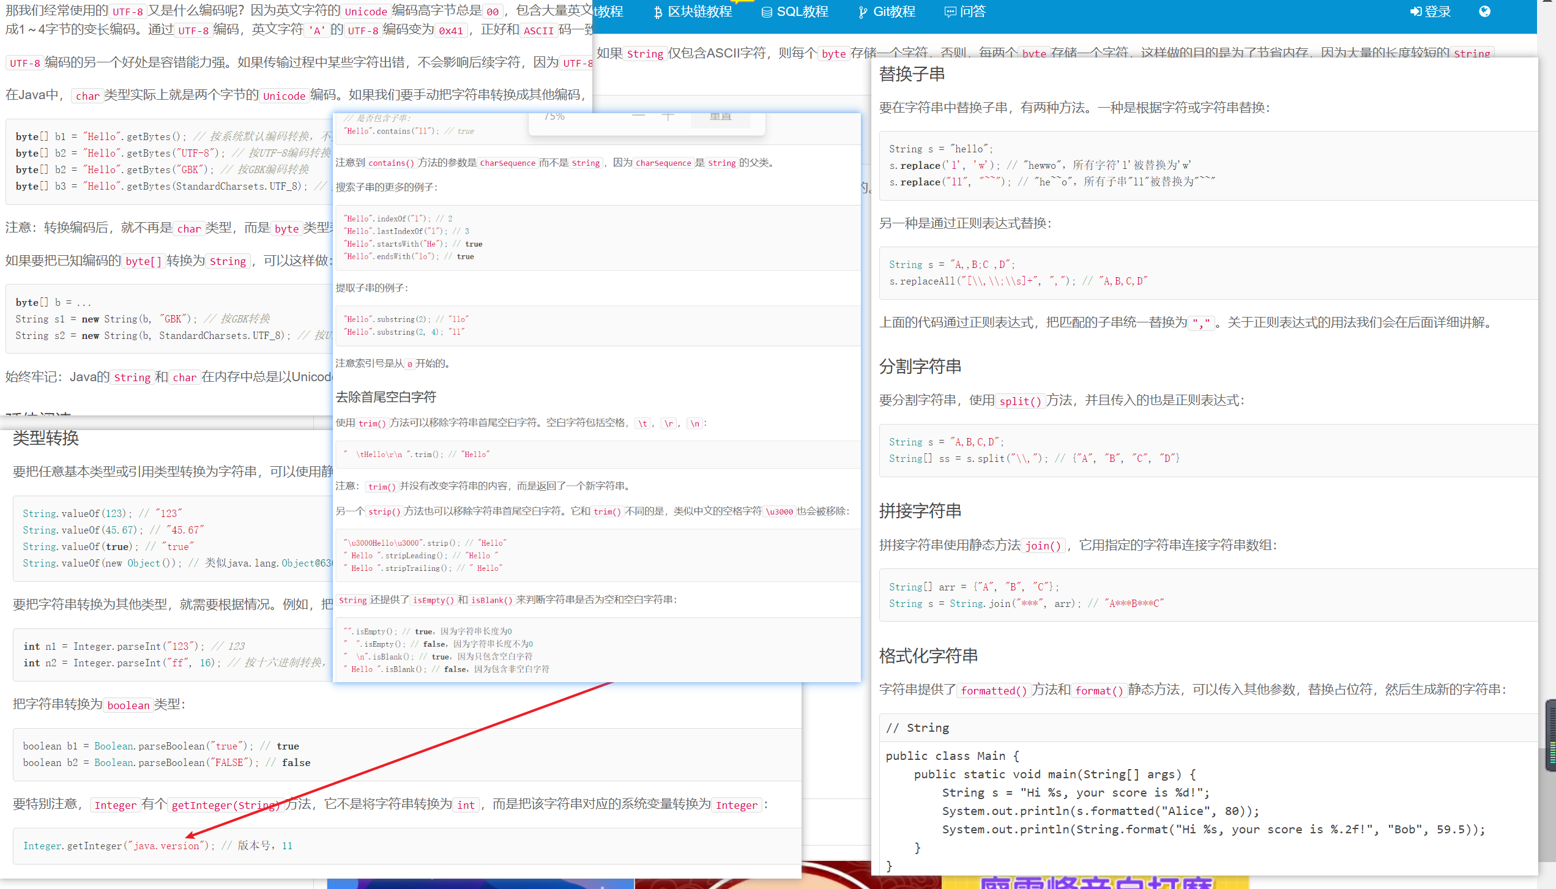Click the zoom-out minus in the zoom popup
This screenshot has width=1556, height=889.
pos(638,116)
